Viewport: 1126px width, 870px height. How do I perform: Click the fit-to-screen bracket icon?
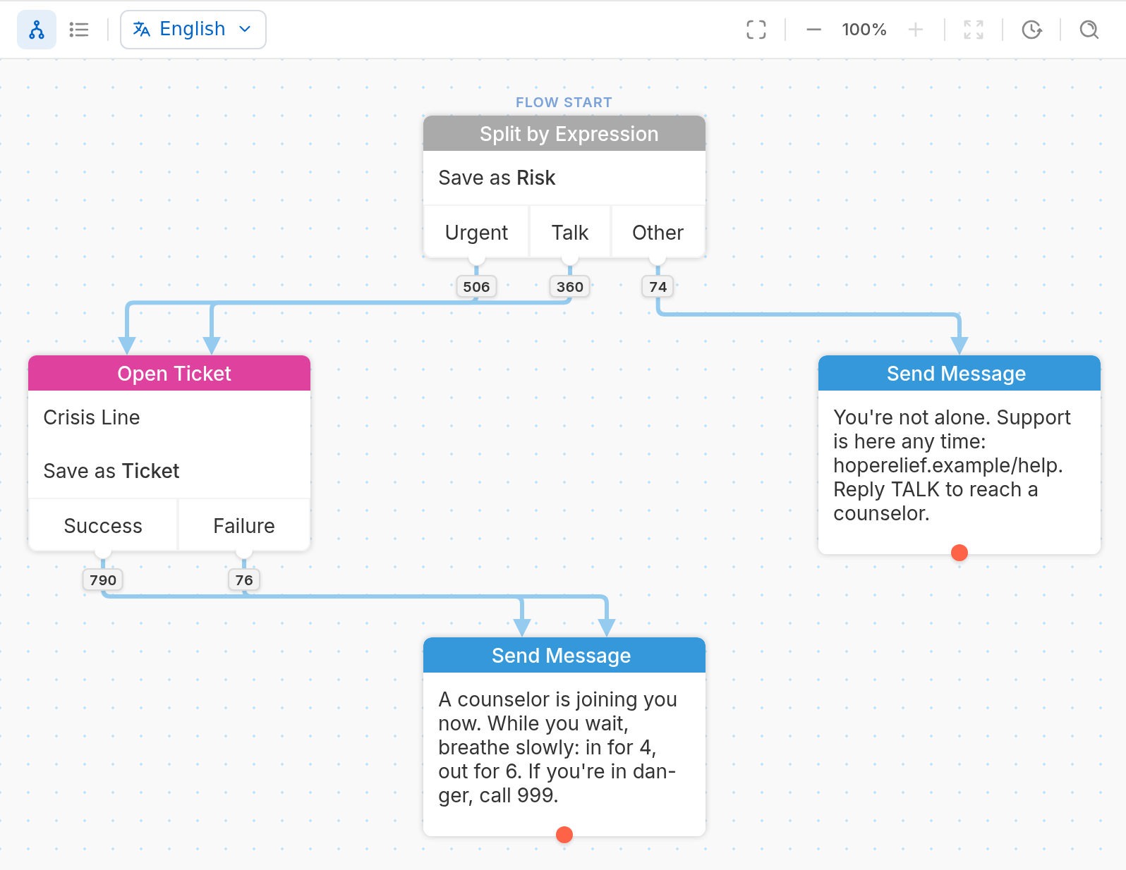(756, 30)
